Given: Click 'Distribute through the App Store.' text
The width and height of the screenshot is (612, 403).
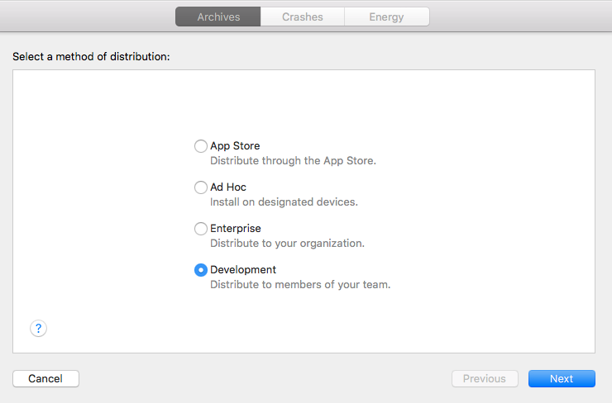Looking at the screenshot, I should (293, 160).
